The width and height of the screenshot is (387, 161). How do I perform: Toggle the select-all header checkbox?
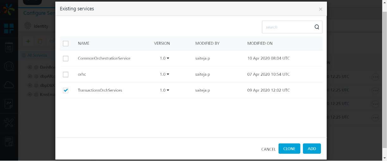pos(66,43)
